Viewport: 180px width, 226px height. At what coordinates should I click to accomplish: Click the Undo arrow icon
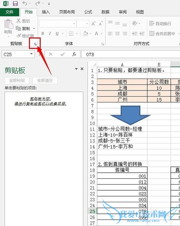pyautogui.click(x=25, y=4)
